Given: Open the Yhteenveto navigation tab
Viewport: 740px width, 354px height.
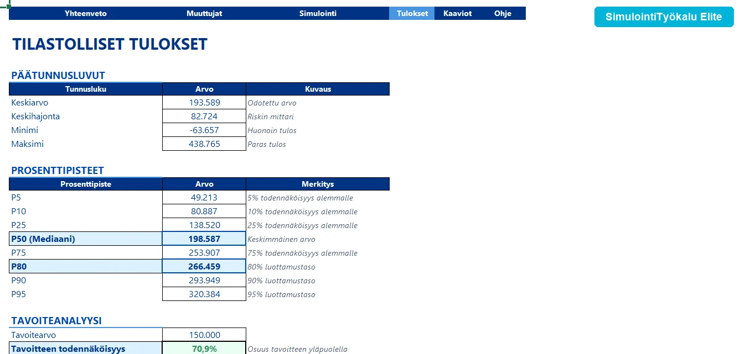Looking at the screenshot, I should click(x=86, y=13).
